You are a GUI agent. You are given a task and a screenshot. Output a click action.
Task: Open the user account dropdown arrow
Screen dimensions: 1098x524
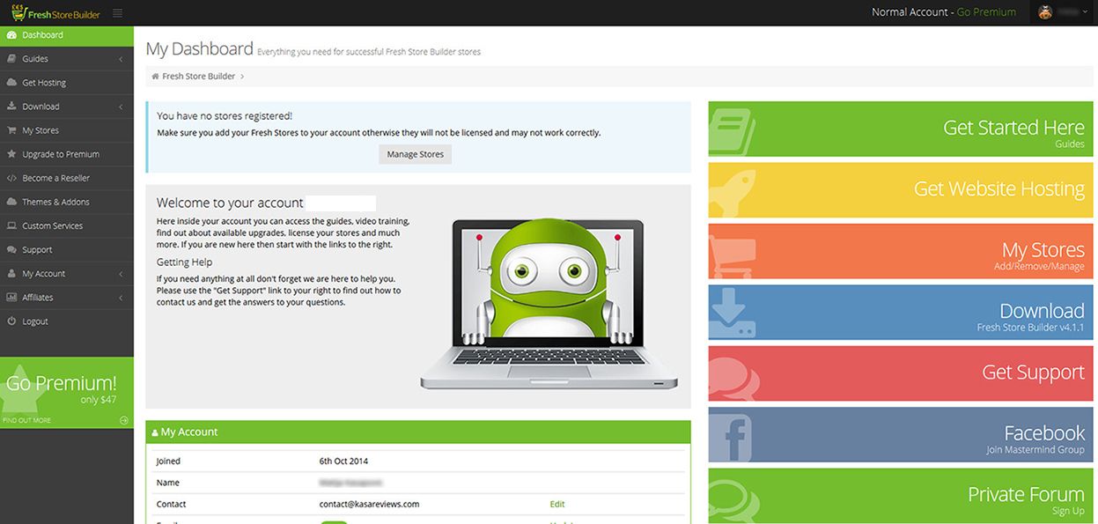[x=1086, y=12]
